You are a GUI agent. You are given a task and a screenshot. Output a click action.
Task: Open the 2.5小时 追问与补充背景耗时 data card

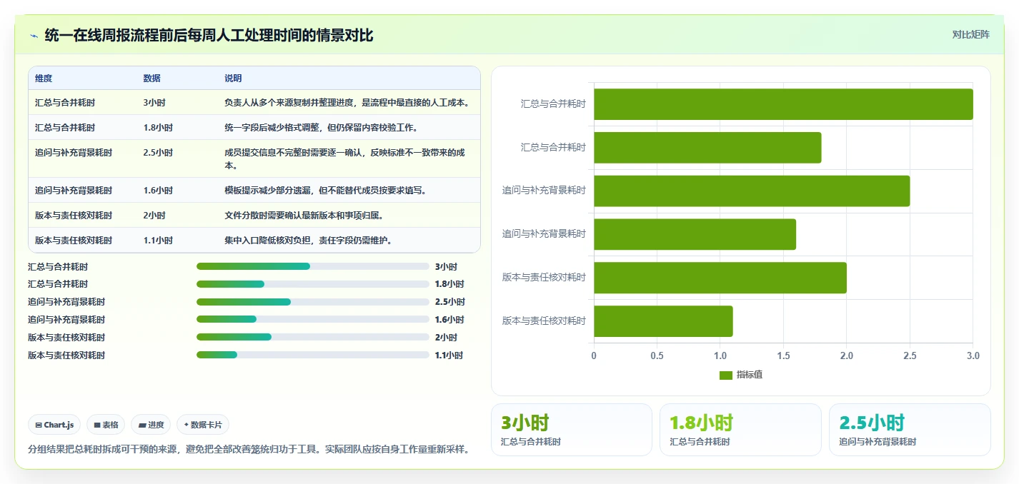(910, 430)
